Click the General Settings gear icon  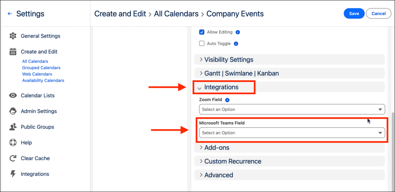pos(13,36)
